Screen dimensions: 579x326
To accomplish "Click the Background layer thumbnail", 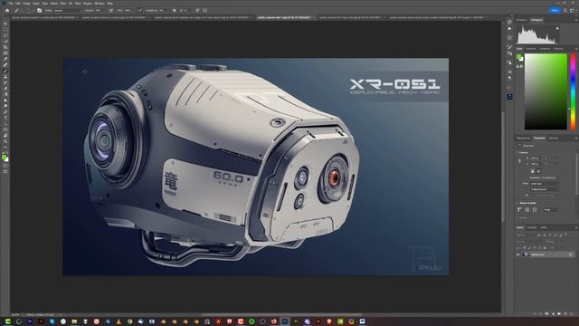I will pyautogui.click(x=525, y=254).
